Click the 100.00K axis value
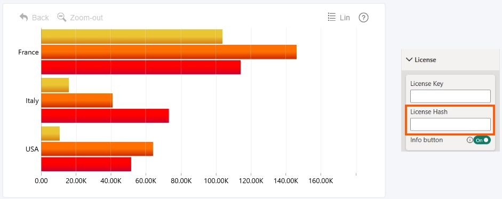The width and height of the screenshot is (502, 199). tap(216, 181)
